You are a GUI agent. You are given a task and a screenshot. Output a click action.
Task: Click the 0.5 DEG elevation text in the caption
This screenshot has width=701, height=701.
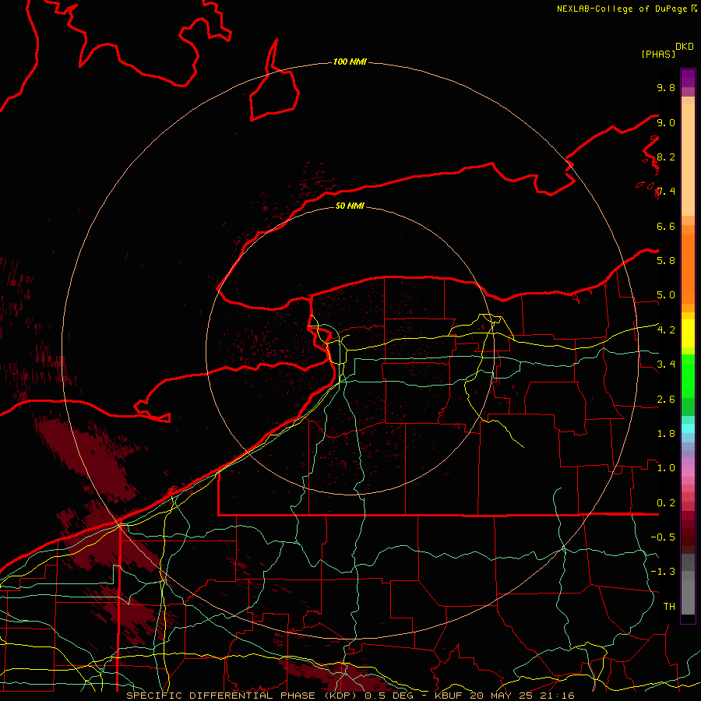point(389,696)
